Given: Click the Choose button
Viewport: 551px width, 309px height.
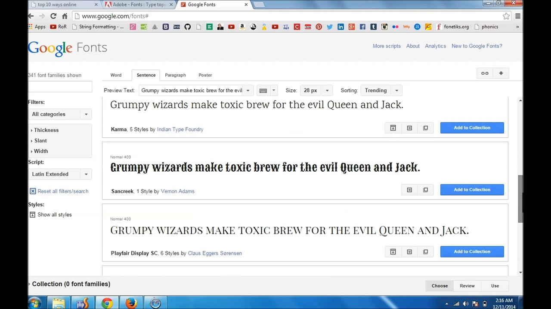Looking at the screenshot, I should click(440, 286).
